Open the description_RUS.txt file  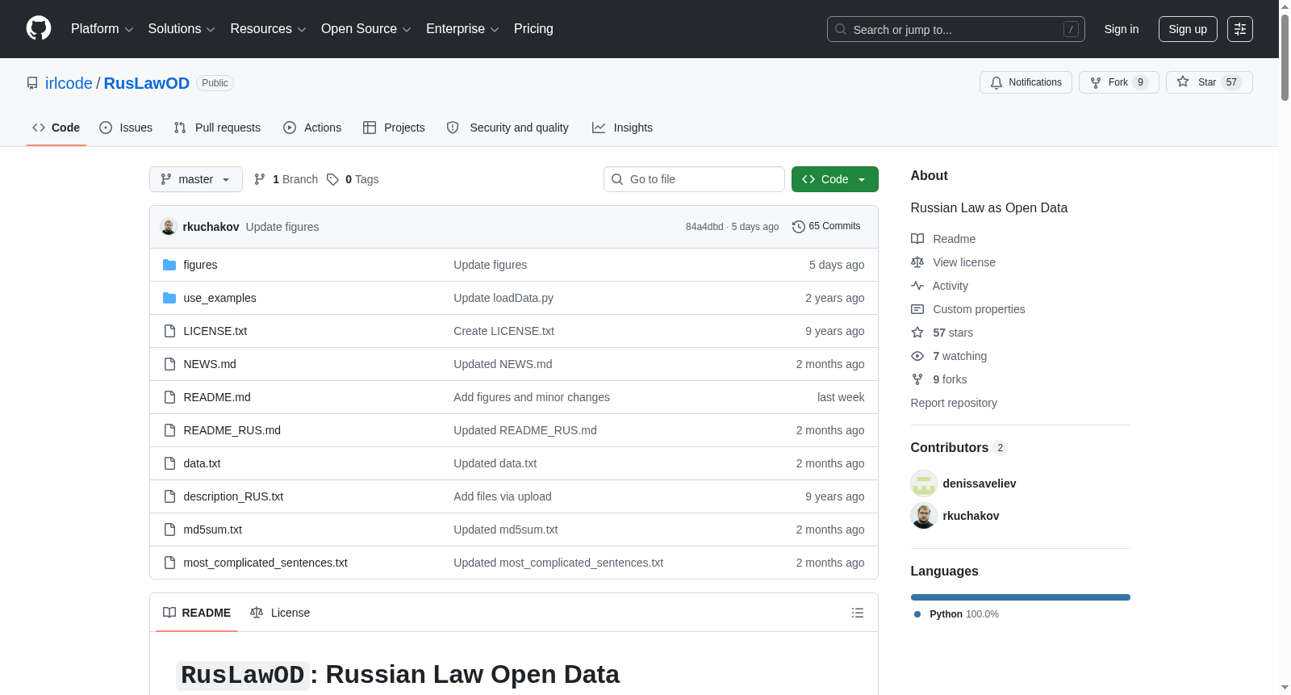pos(233,496)
